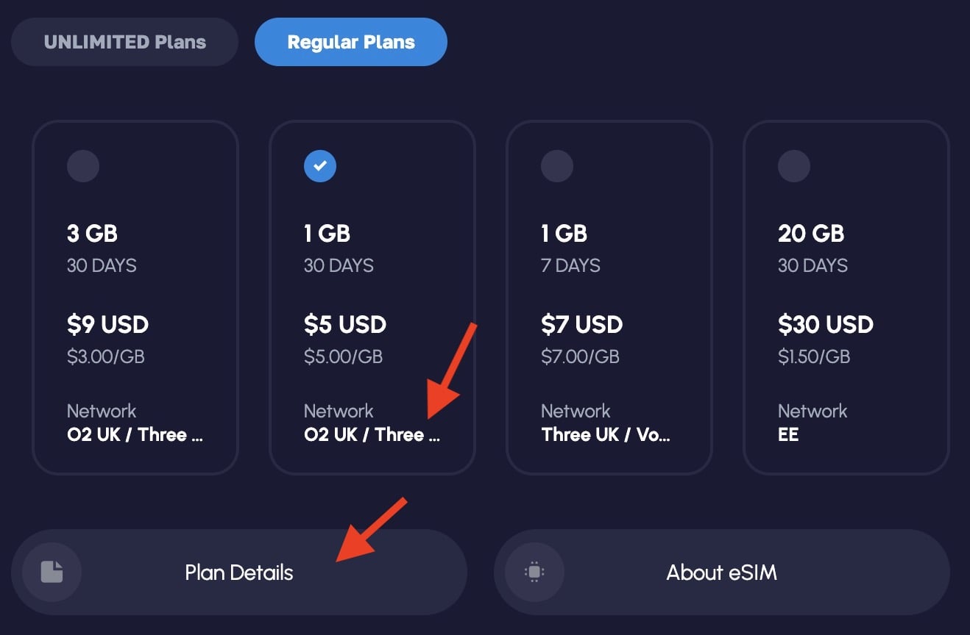The width and height of the screenshot is (970, 635).
Task: Click the chip icon beside About eSIM
Action: click(534, 572)
